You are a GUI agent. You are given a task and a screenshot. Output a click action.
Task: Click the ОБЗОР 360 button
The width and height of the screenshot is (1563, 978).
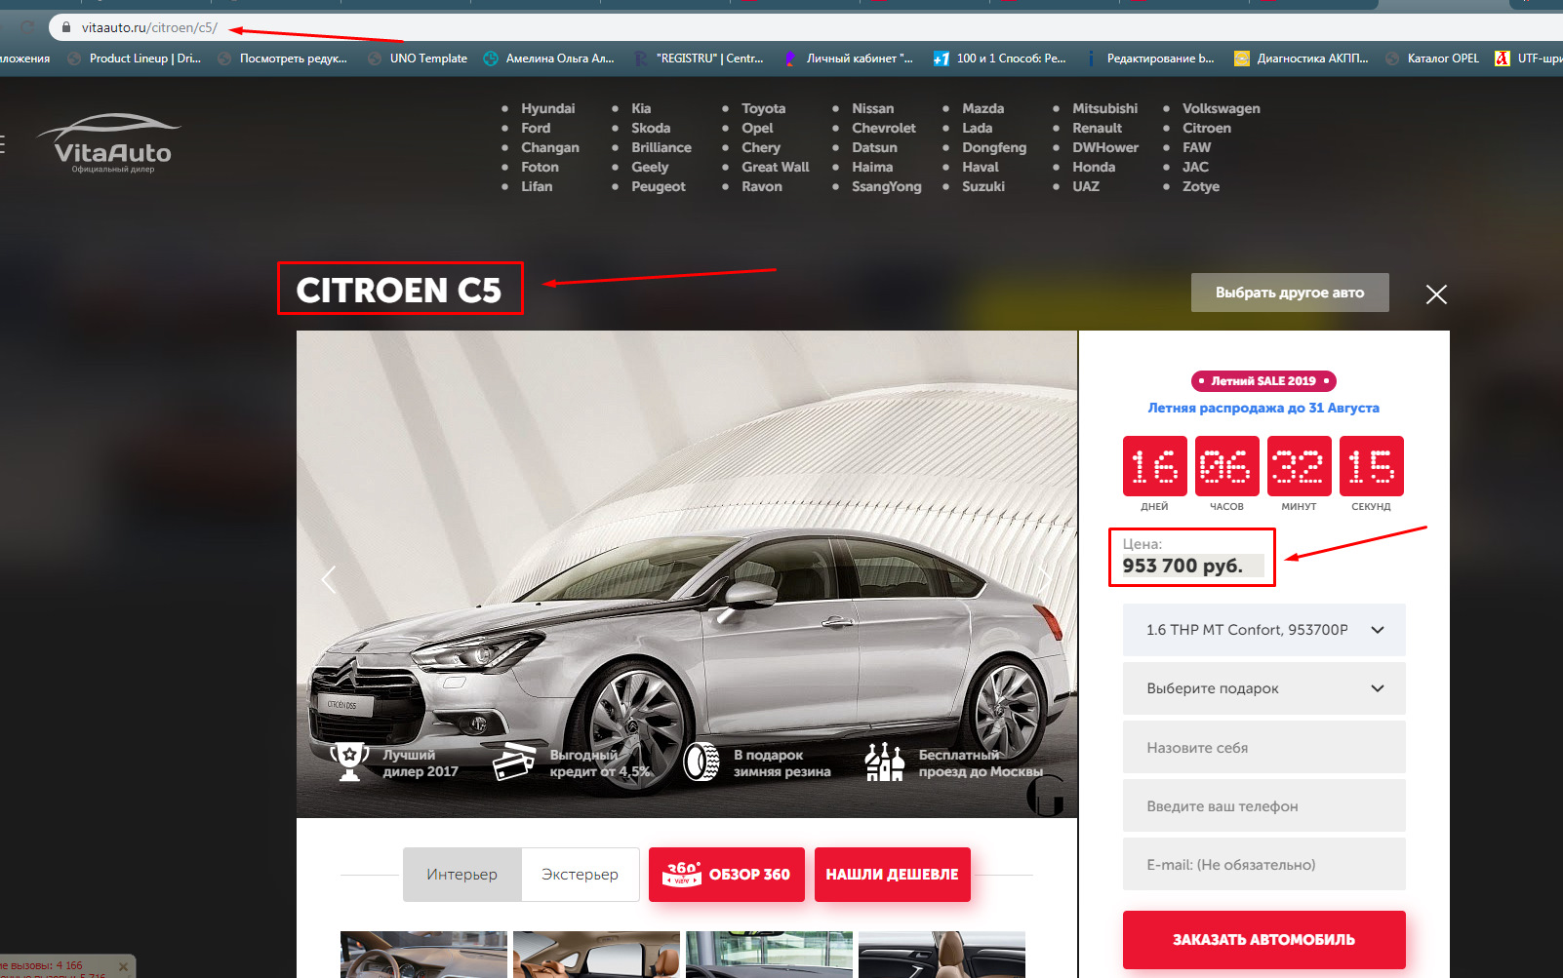(727, 875)
